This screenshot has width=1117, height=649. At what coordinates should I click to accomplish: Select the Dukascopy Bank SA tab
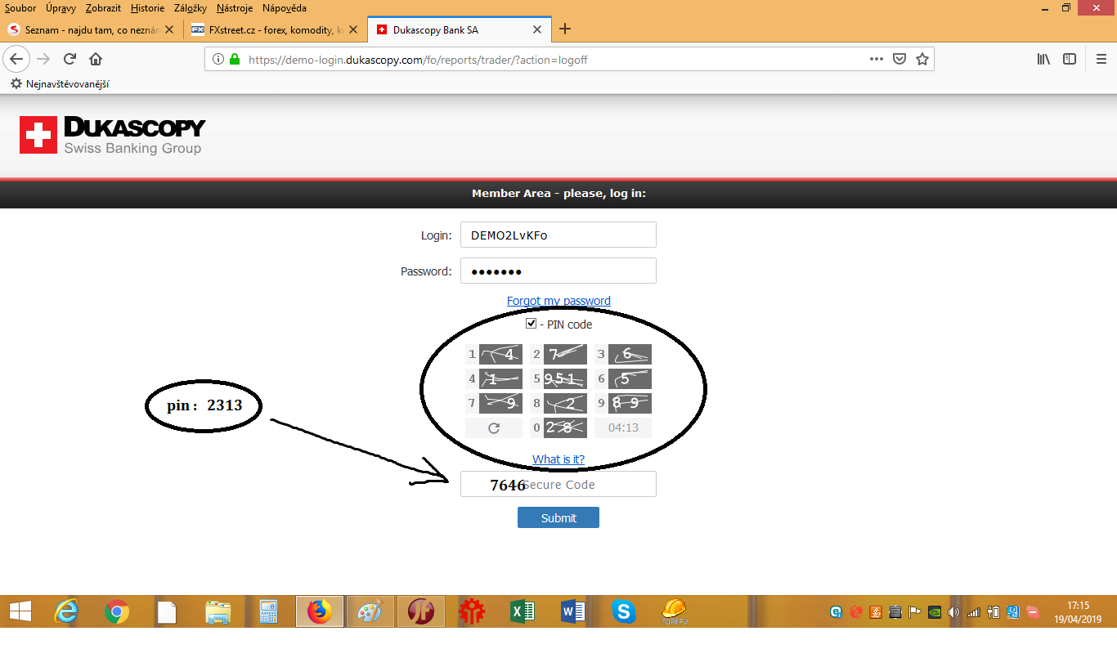pos(459,29)
